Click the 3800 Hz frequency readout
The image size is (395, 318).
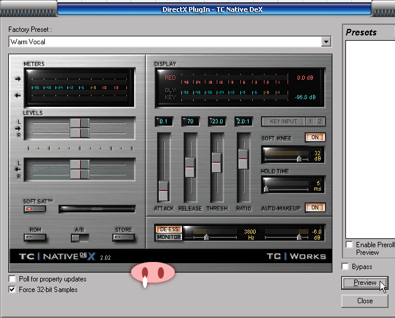[x=250, y=234]
